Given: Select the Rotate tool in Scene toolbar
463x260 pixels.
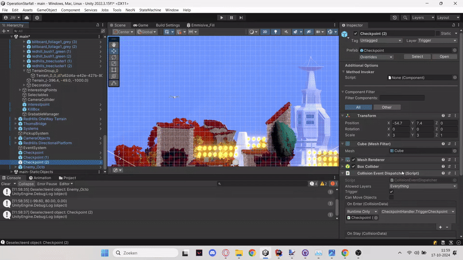Looking at the screenshot, I should pyautogui.click(x=114, y=57).
